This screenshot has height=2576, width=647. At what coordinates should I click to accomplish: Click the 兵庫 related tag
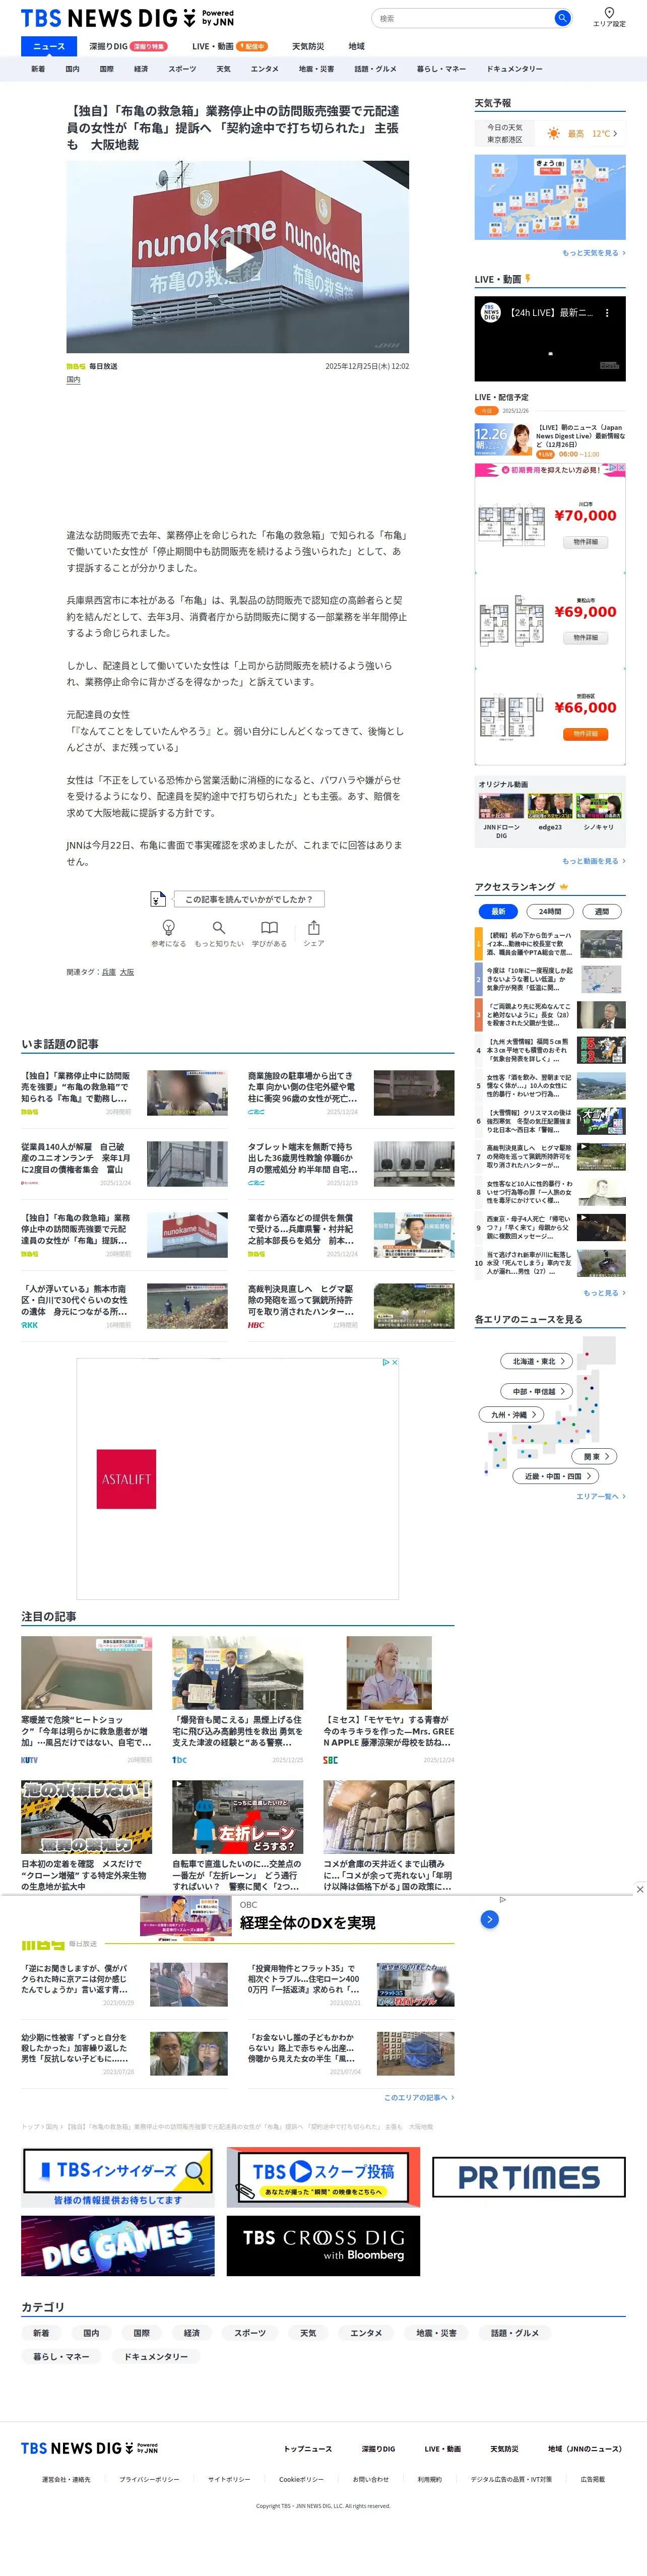tap(109, 972)
